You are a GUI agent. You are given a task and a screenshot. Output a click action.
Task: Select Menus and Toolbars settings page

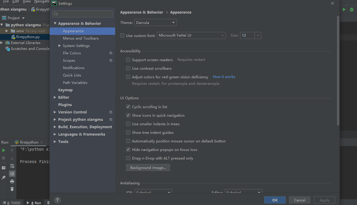[81, 38]
